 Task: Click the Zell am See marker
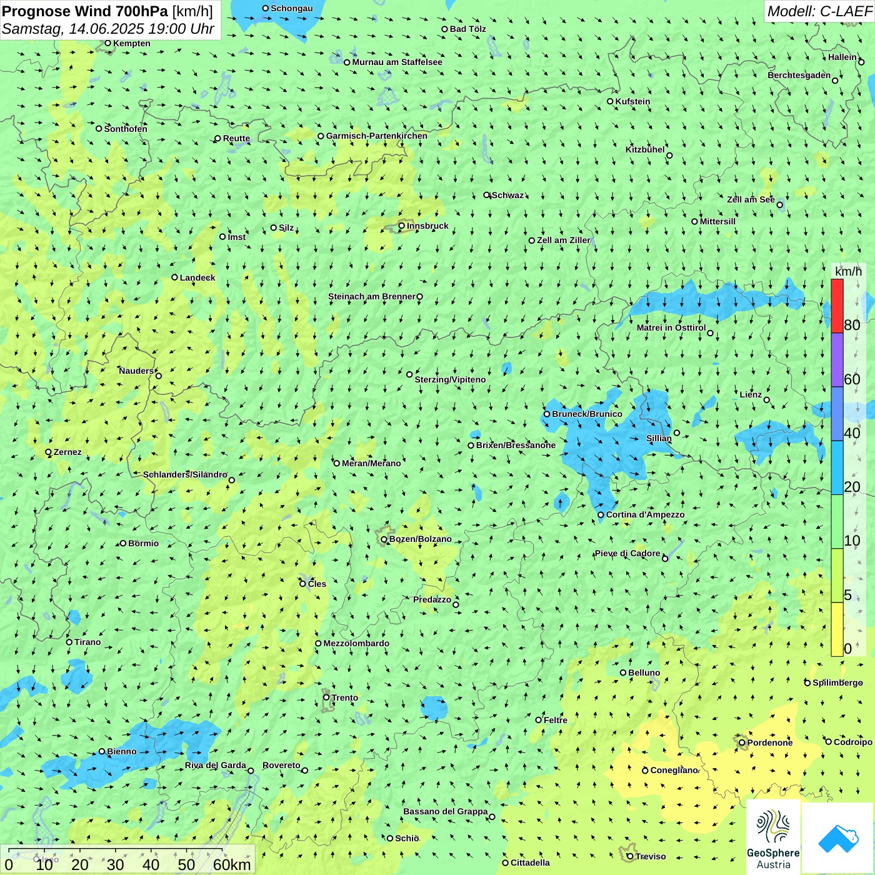(x=779, y=204)
